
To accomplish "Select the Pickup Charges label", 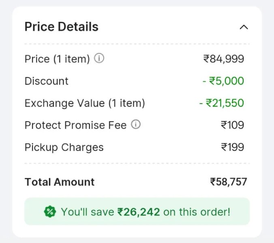I will click(64, 147).
